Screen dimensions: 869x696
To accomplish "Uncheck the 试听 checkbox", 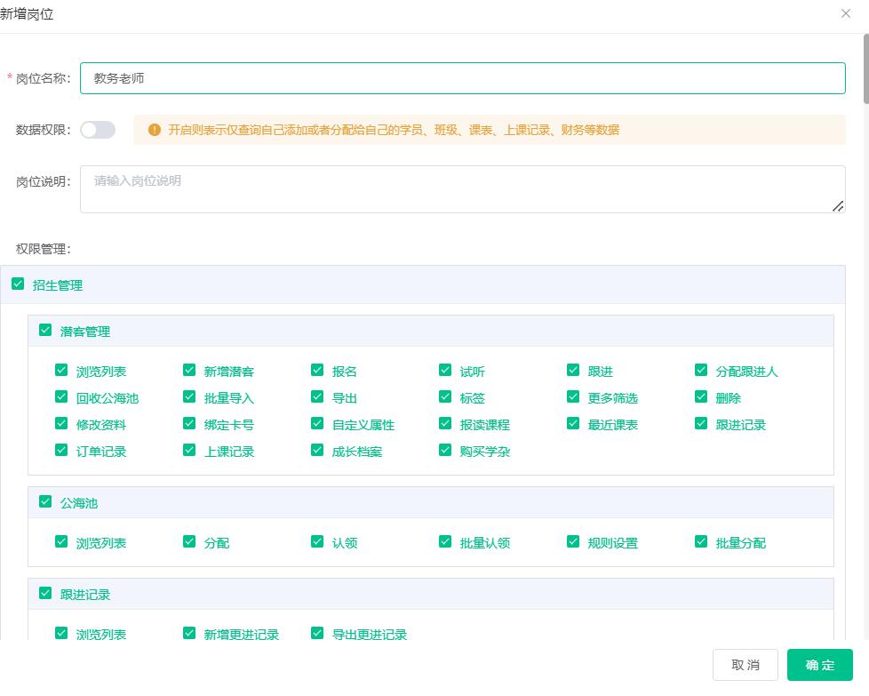I will pyautogui.click(x=445, y=371).
